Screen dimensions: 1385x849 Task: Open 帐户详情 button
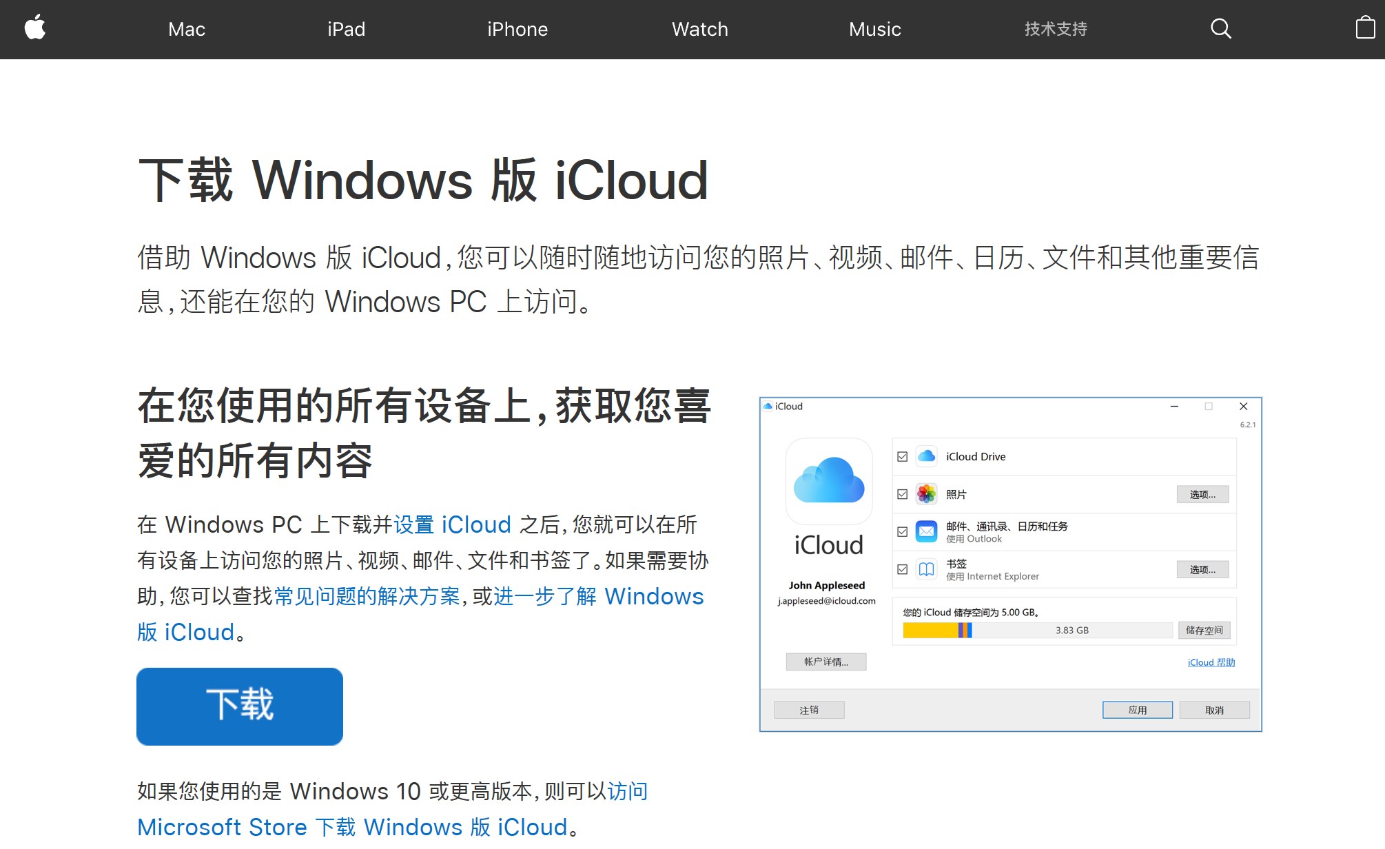point(825,662)
